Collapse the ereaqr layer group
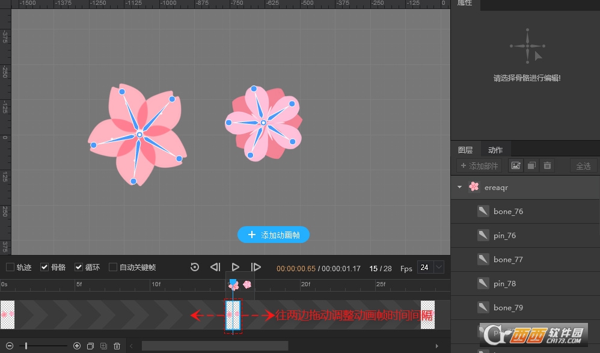Image resolution: width=600 pixels, height=353 pixels. coord(460,188)
